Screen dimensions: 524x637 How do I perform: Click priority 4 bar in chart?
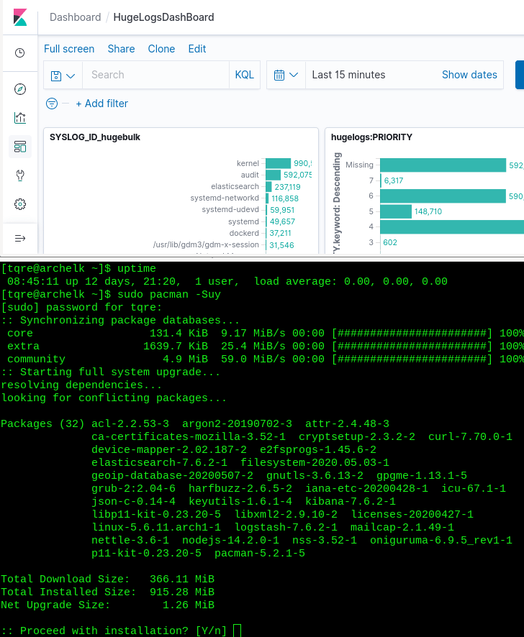tap(452, 226)
